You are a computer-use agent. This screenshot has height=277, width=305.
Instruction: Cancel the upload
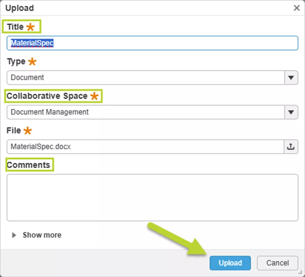(x=277, y=263)
